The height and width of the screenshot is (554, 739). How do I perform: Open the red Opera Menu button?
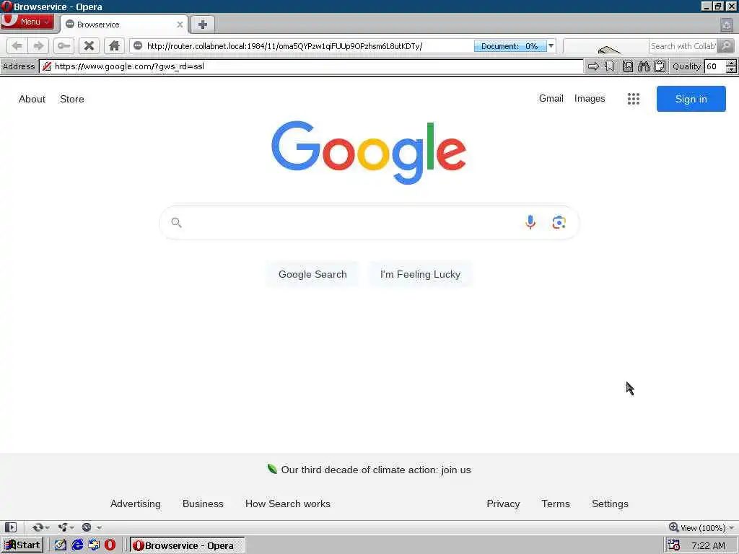tap(27, 22)
